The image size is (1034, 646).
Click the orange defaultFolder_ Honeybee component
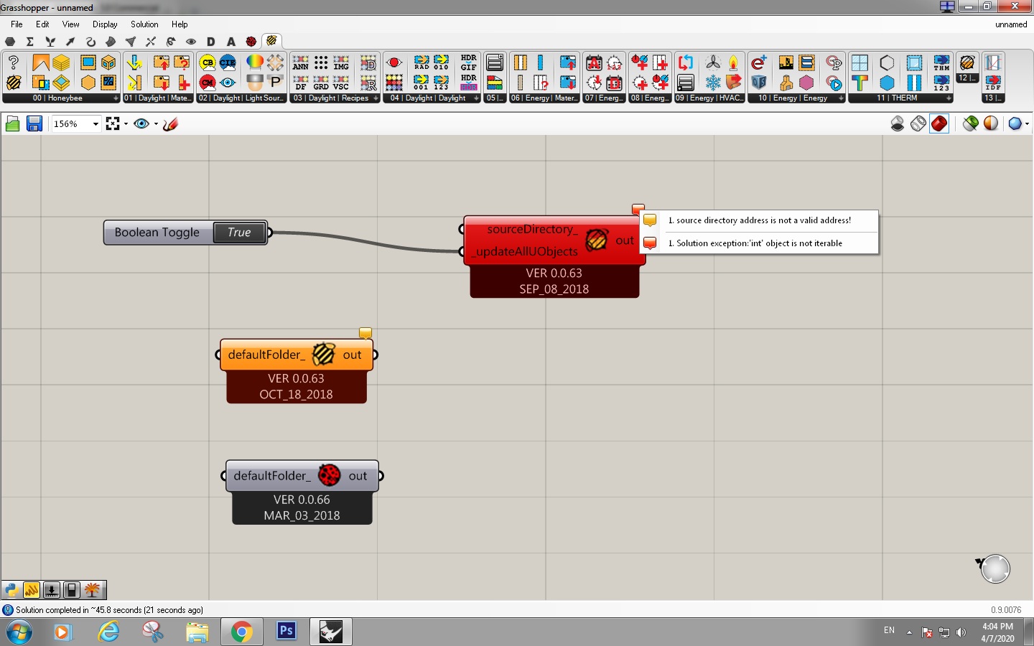coord(297,355)
